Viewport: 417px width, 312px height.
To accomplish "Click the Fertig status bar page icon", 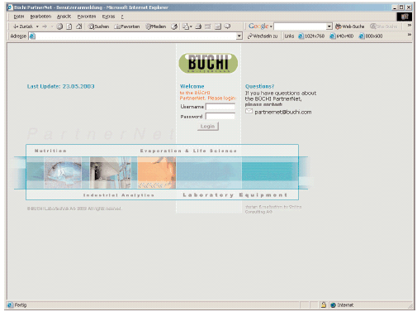I will tap(10, 305).
